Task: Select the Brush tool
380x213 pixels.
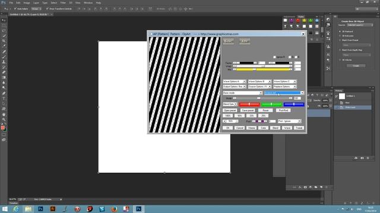Action: pos(4,57)
